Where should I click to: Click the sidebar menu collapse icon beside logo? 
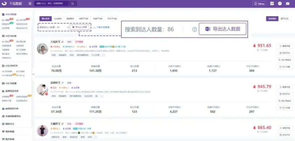click(x=30, y=4)
